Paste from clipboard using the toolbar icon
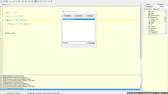This screenshot has height=94, width=168. coord(19,1)
